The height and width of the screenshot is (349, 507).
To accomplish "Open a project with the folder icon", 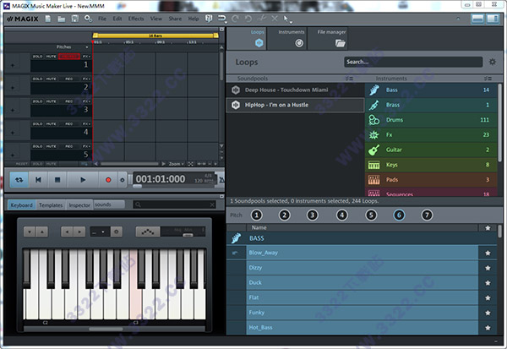I will [x=62, y=19].
